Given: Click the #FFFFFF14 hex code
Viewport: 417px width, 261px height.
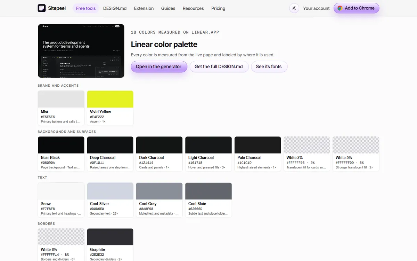Looking at the screenshot, I should click(x=50, y=255).
